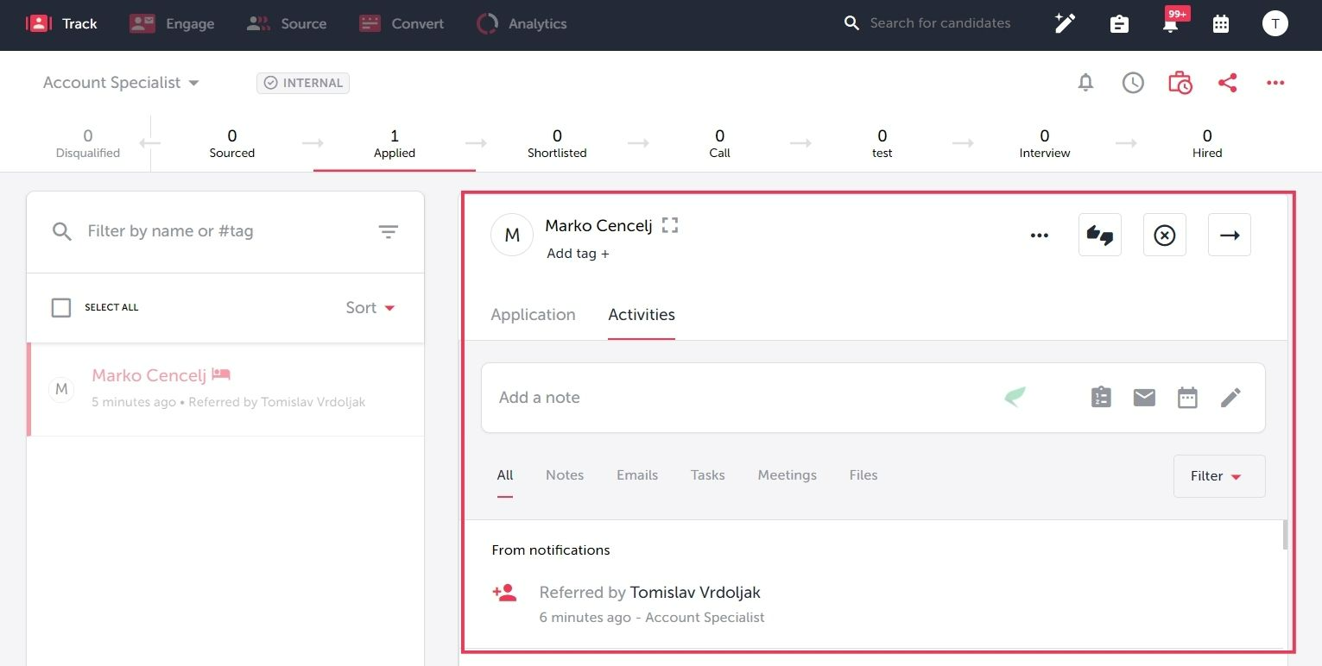Toggle the SELECT ALL checkbox
1322x666 pixels.
pyautogui.click(x=60, y=306)
